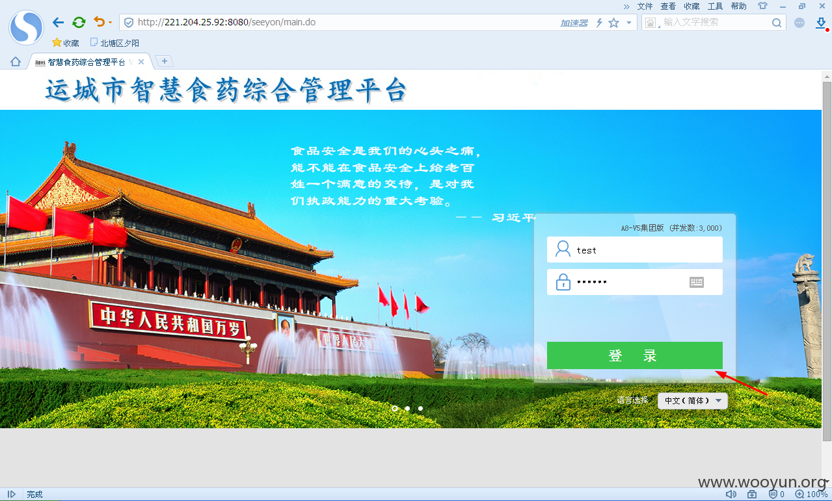This screenshot has height=501, width=832.
Task: Open the 收藏 menu
Action: point(691,6)
